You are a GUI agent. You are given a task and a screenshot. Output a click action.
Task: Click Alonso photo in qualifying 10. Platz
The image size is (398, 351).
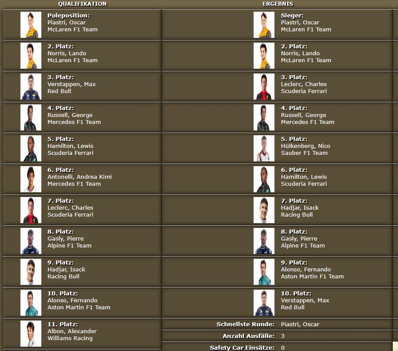point(31,303)
